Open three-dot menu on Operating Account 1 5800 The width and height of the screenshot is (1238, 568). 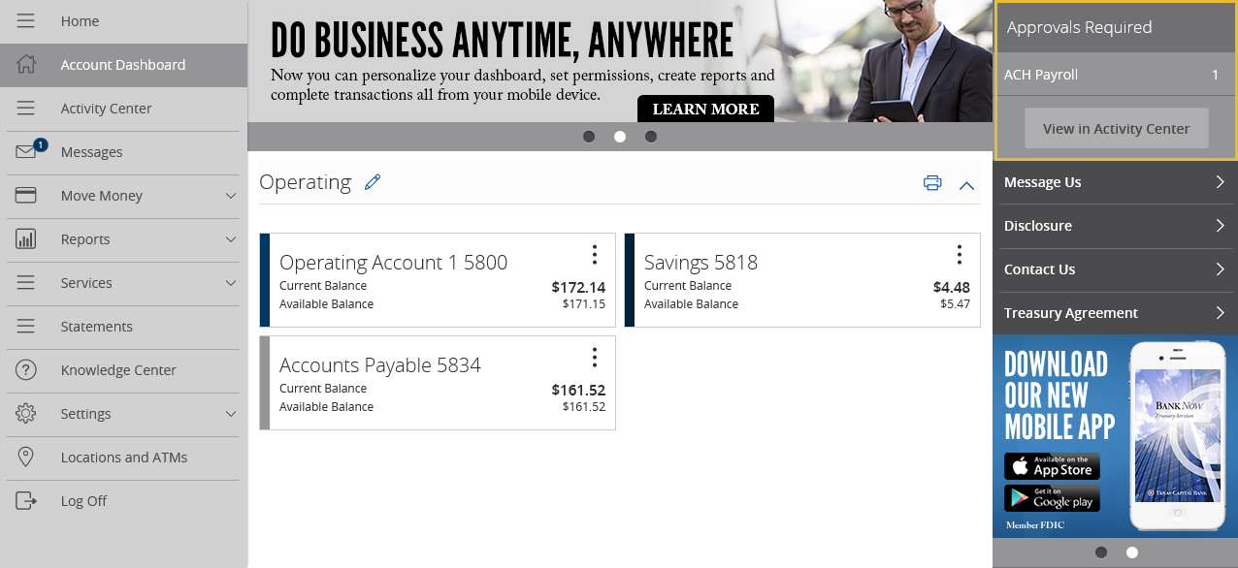[x=595, y=255]
